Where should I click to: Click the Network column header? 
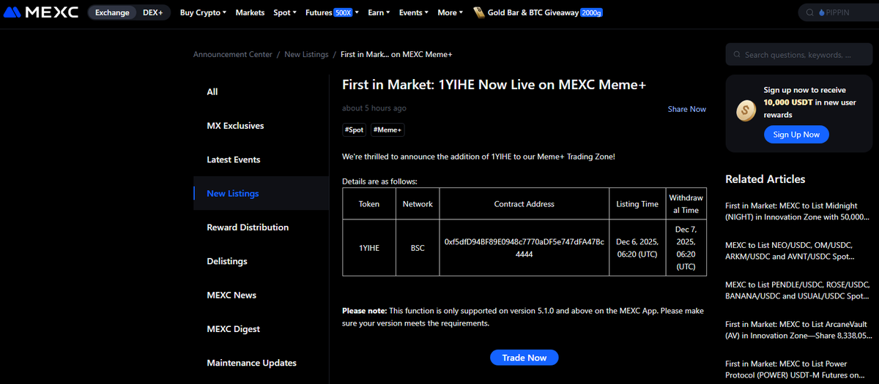[x=418, y=204]
